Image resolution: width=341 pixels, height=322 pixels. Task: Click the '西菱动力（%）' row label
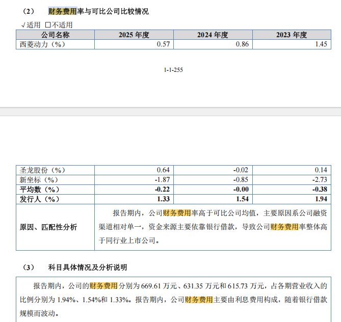42,44
